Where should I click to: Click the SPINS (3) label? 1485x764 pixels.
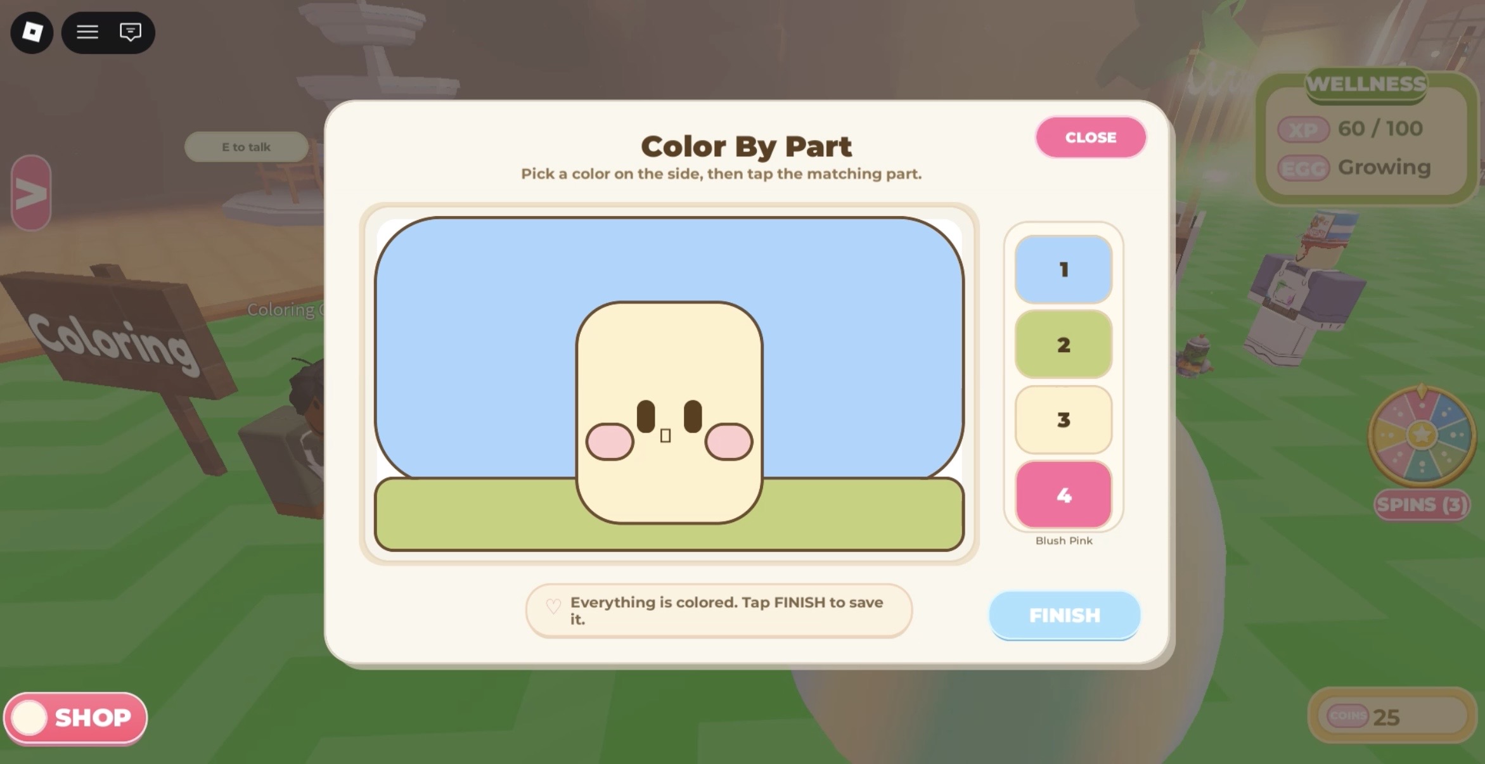(x=1422, y=505)
